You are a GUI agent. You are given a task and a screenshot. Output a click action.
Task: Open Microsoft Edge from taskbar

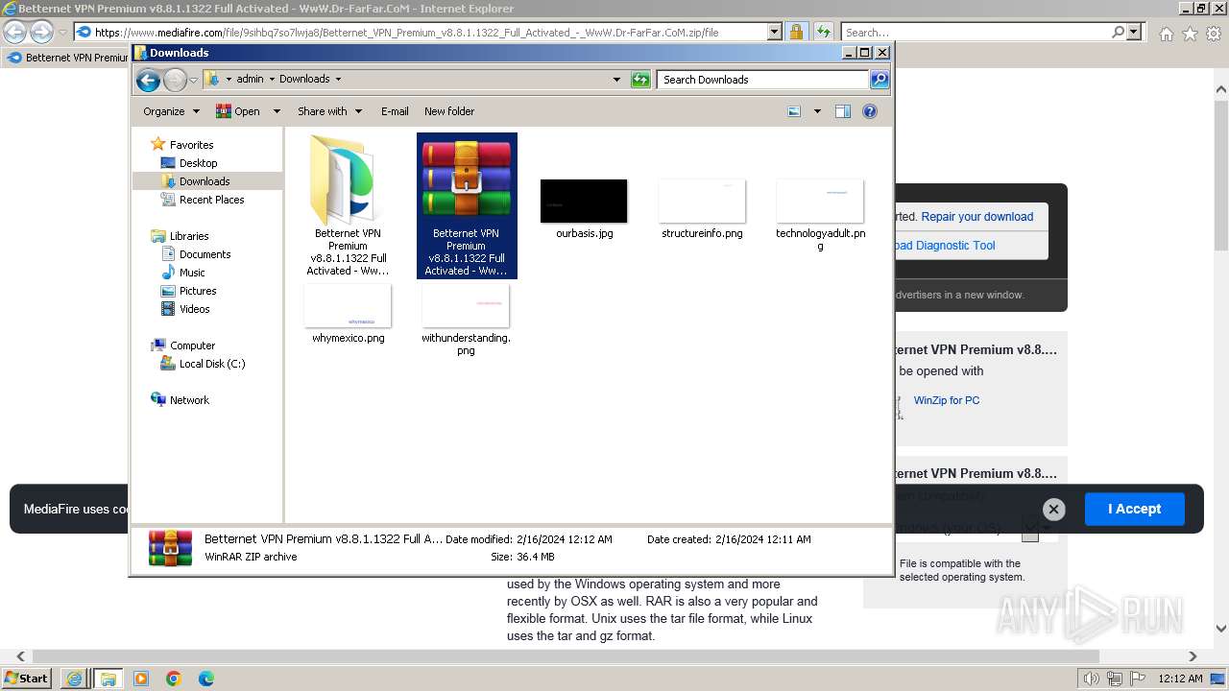[x=205, y=679]
